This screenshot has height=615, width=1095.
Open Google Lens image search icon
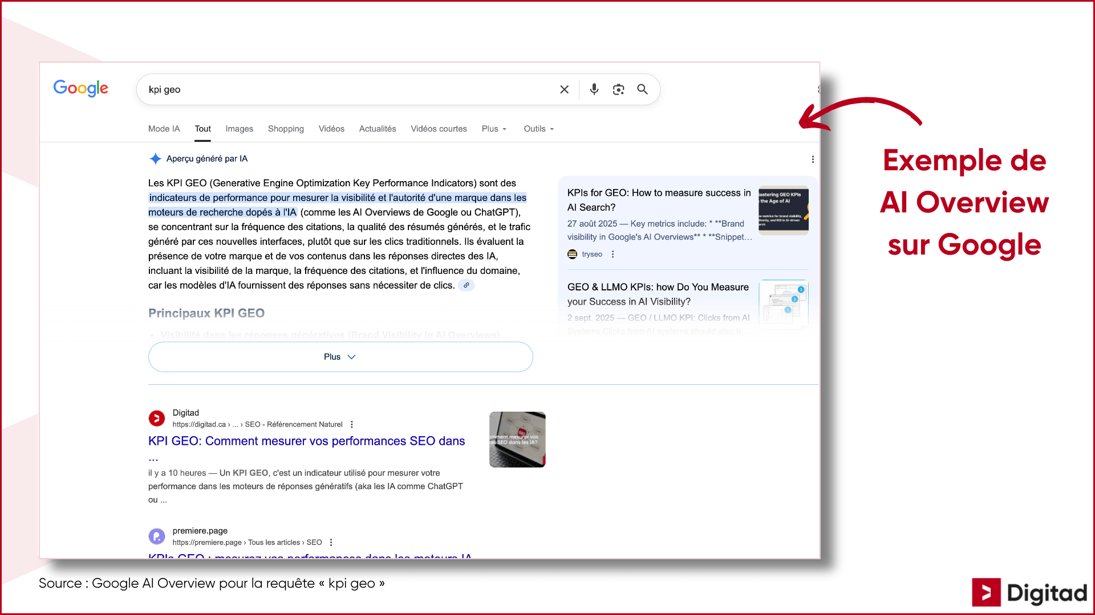pos(618,89)
